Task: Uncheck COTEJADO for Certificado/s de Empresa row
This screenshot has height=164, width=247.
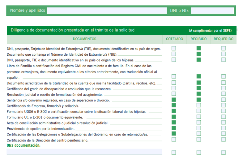Action: [174, 105]
